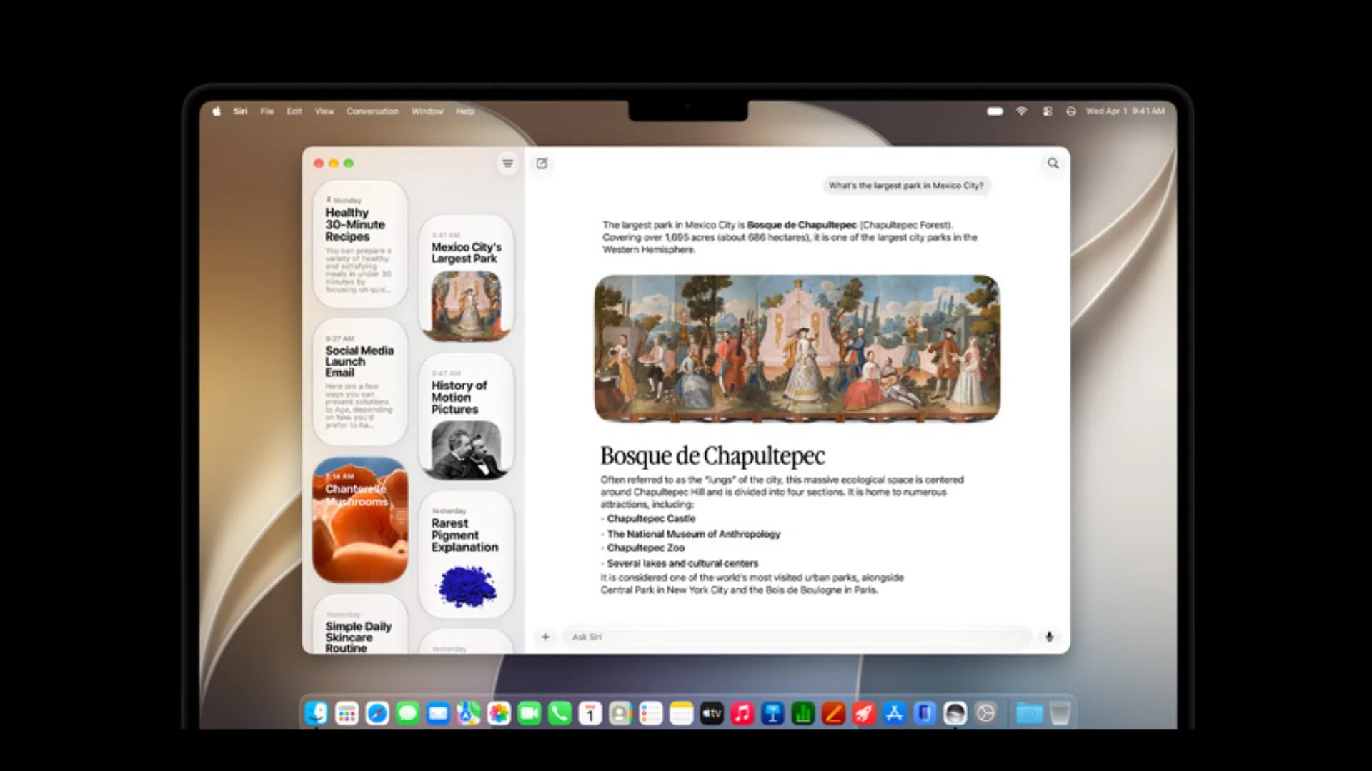Open the Apple menu
Screen dimensions: 1372x771
(x=217, y=111)
